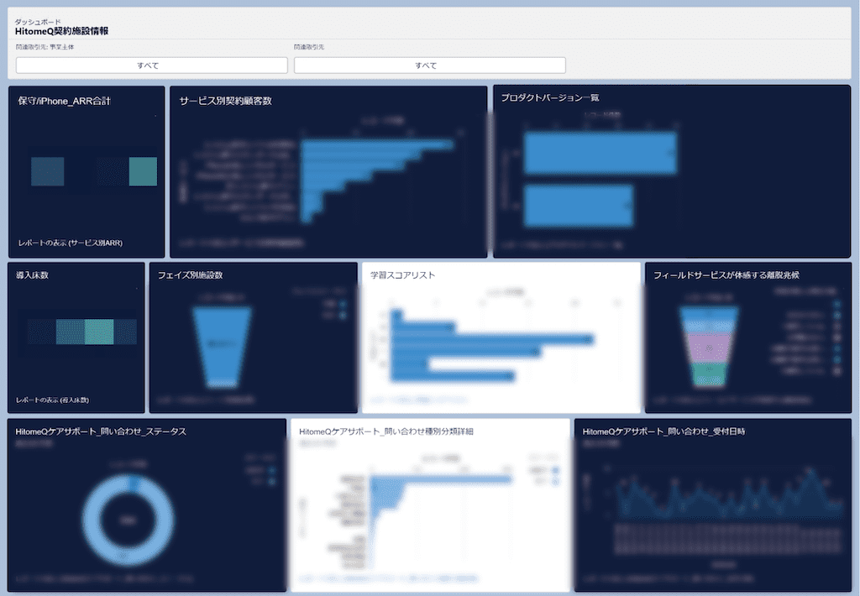This screenshot has width=860, height=596.
Task: Click the 学習スコアリスト panel title
Action: tap(402, 275)
